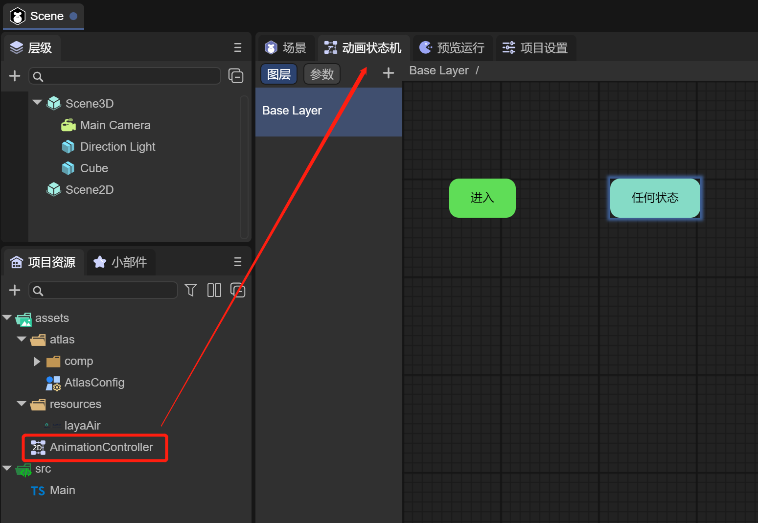Screen dimensions: 758x523
Task: Toggle the two-column layout icon in assets panel
Action: point(214,290)
